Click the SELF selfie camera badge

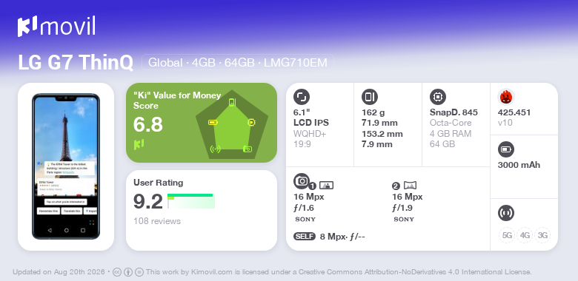(305, 237)
